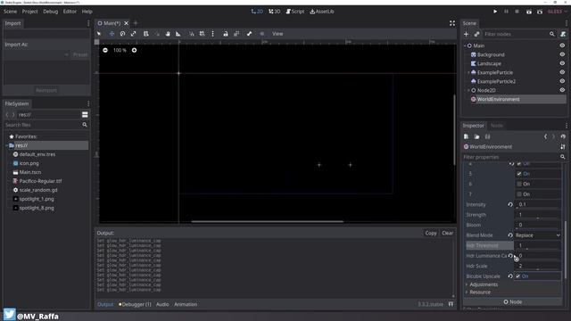Open the Blend Mode Replace dropdown
This screenshot has width=571, height=321.
pos(537,235)
